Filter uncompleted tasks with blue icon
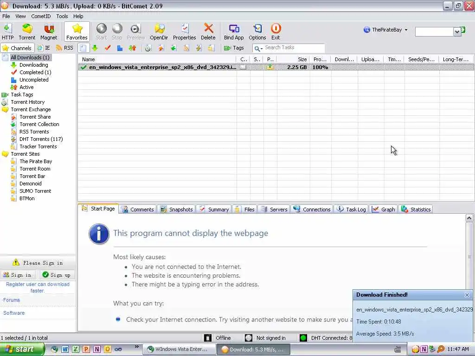Screen dimensions: 475x356 [120, 48]
